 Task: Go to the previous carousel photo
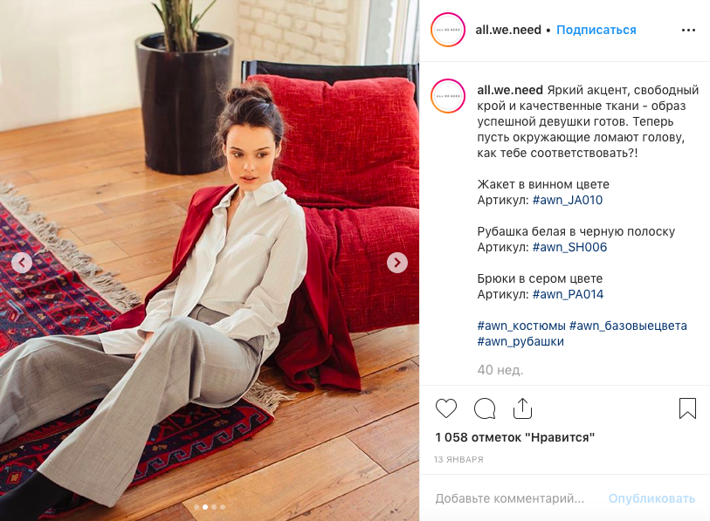(x=22, y=263)
